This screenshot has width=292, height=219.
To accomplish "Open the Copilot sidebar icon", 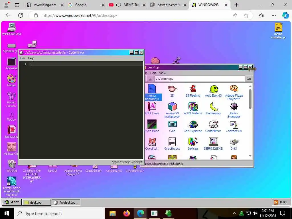I will (x=285, y=15).
